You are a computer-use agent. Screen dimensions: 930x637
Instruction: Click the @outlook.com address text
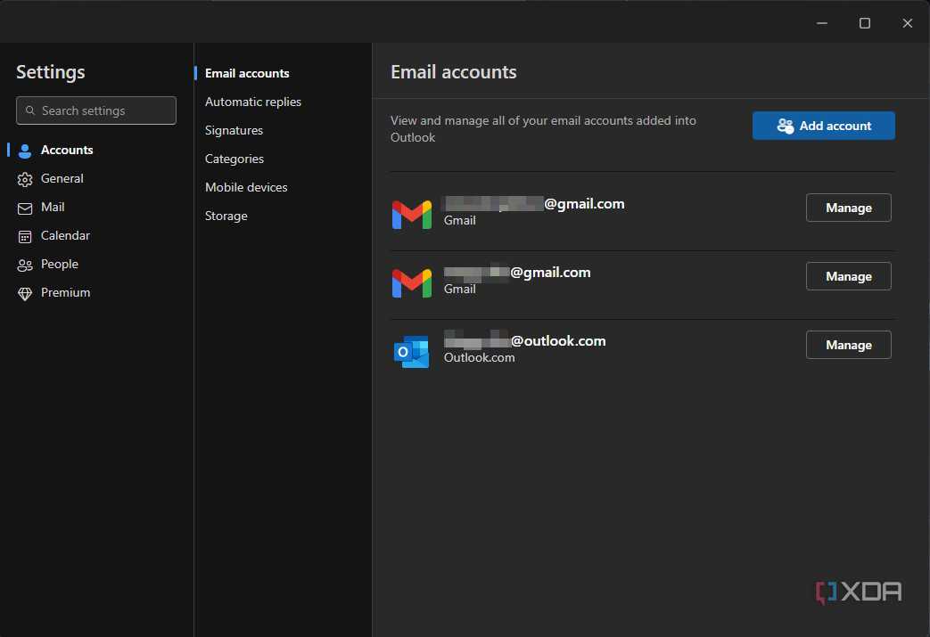point(525,341)
